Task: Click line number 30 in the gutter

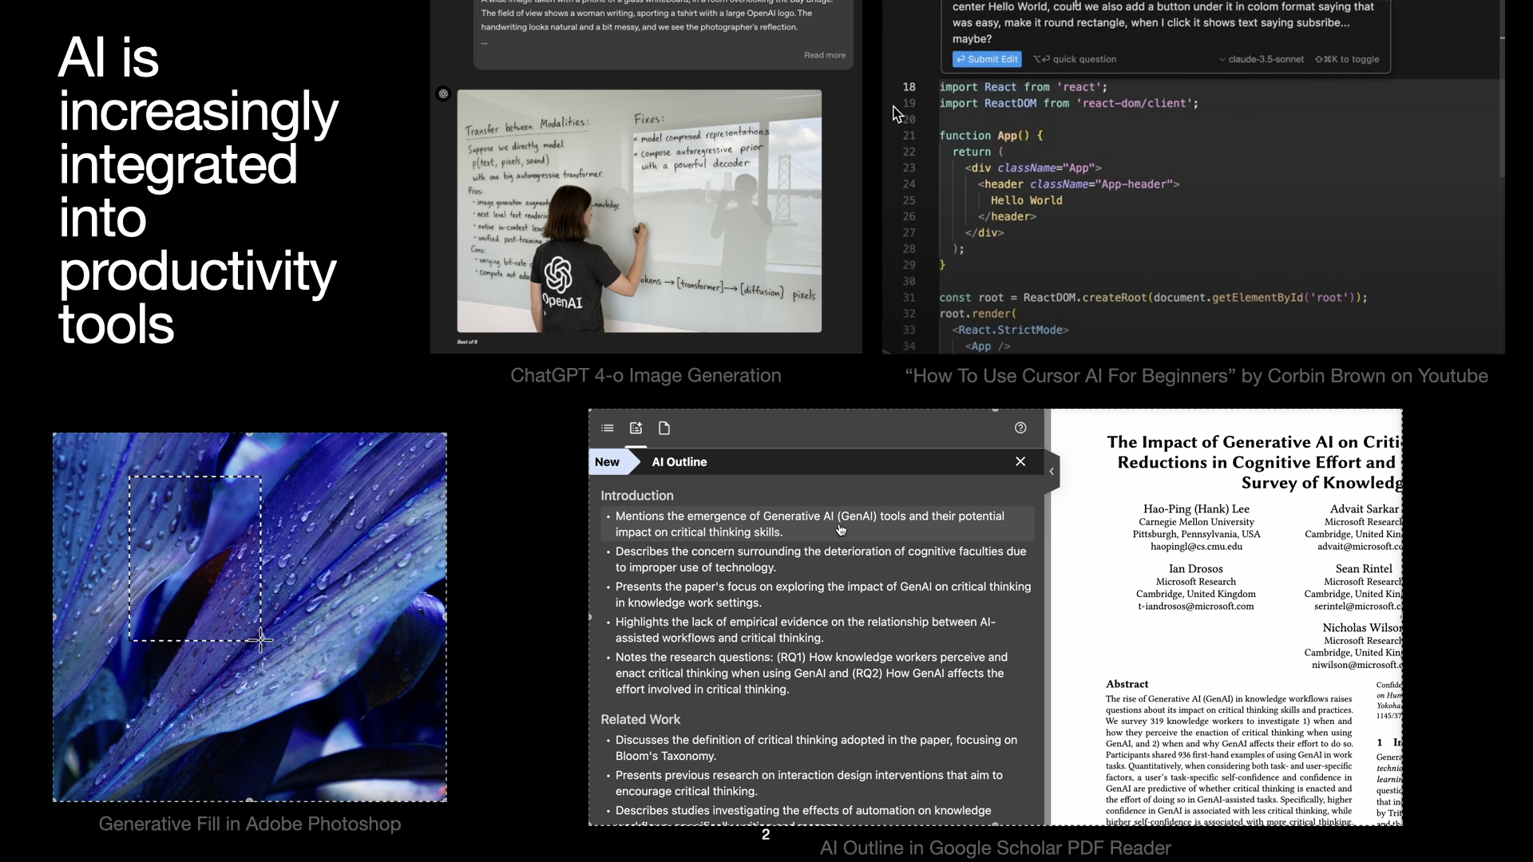Action: (x=909, y=281)
